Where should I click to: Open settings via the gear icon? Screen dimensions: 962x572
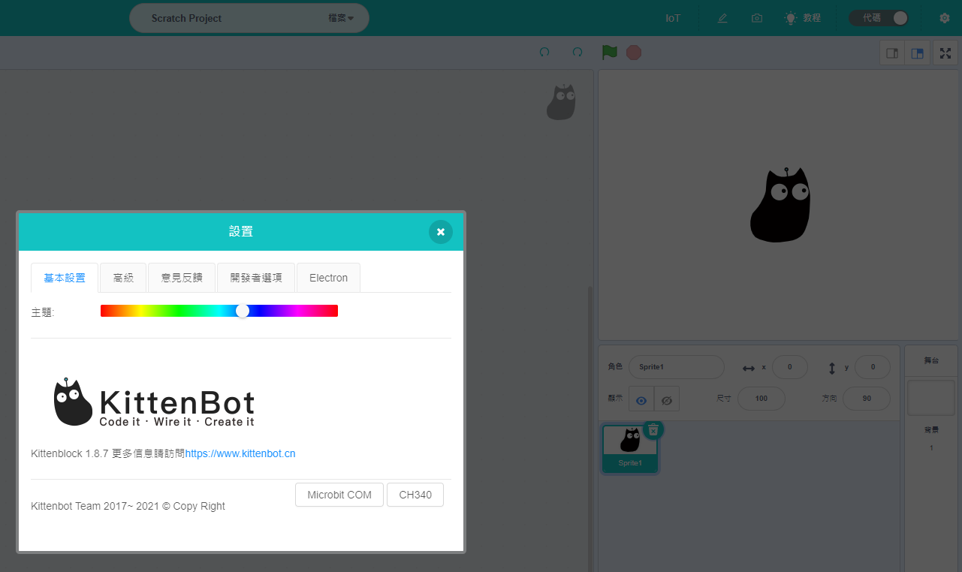pos(945,18)
